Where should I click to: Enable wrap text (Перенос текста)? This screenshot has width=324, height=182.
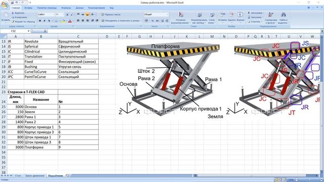[111, 15]
